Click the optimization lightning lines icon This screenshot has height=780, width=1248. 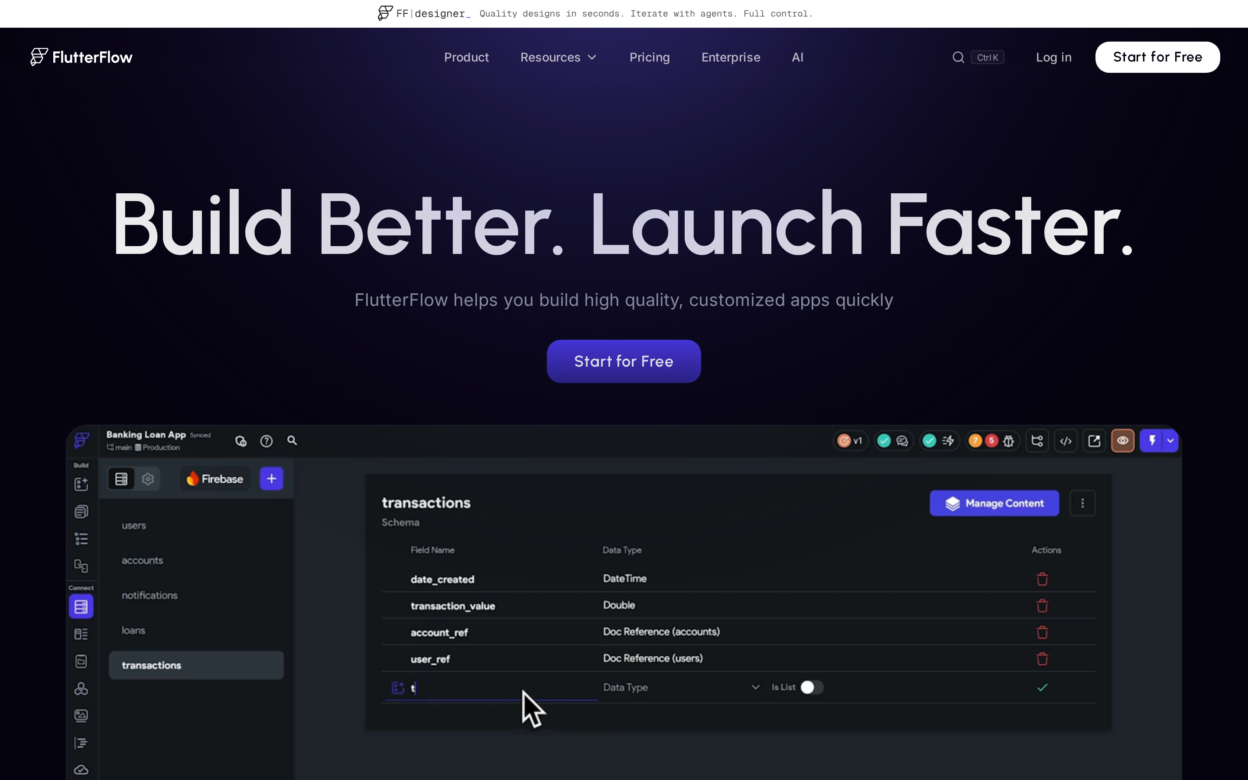948,441
